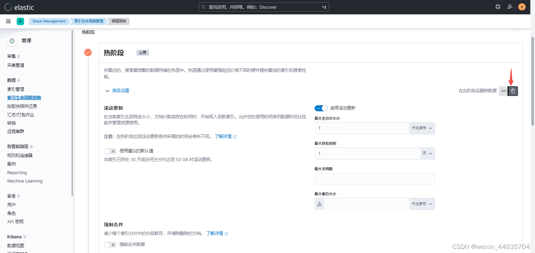Click the management gear icon
This screenshot has width=535, height=253.
tap(12, 41)
